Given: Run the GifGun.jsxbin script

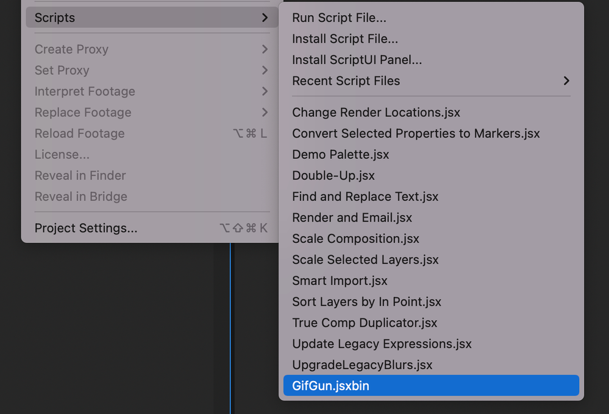Looking at the screenshot, I should tap(330, 386).
